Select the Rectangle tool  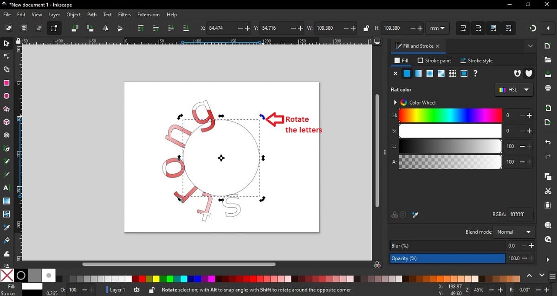click(x=6, y=83)
